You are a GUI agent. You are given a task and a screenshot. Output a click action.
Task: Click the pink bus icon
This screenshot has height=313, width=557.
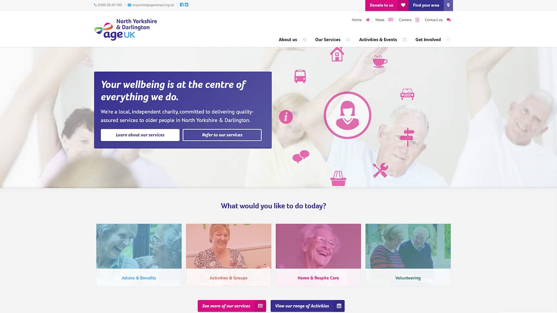[300, 76]
